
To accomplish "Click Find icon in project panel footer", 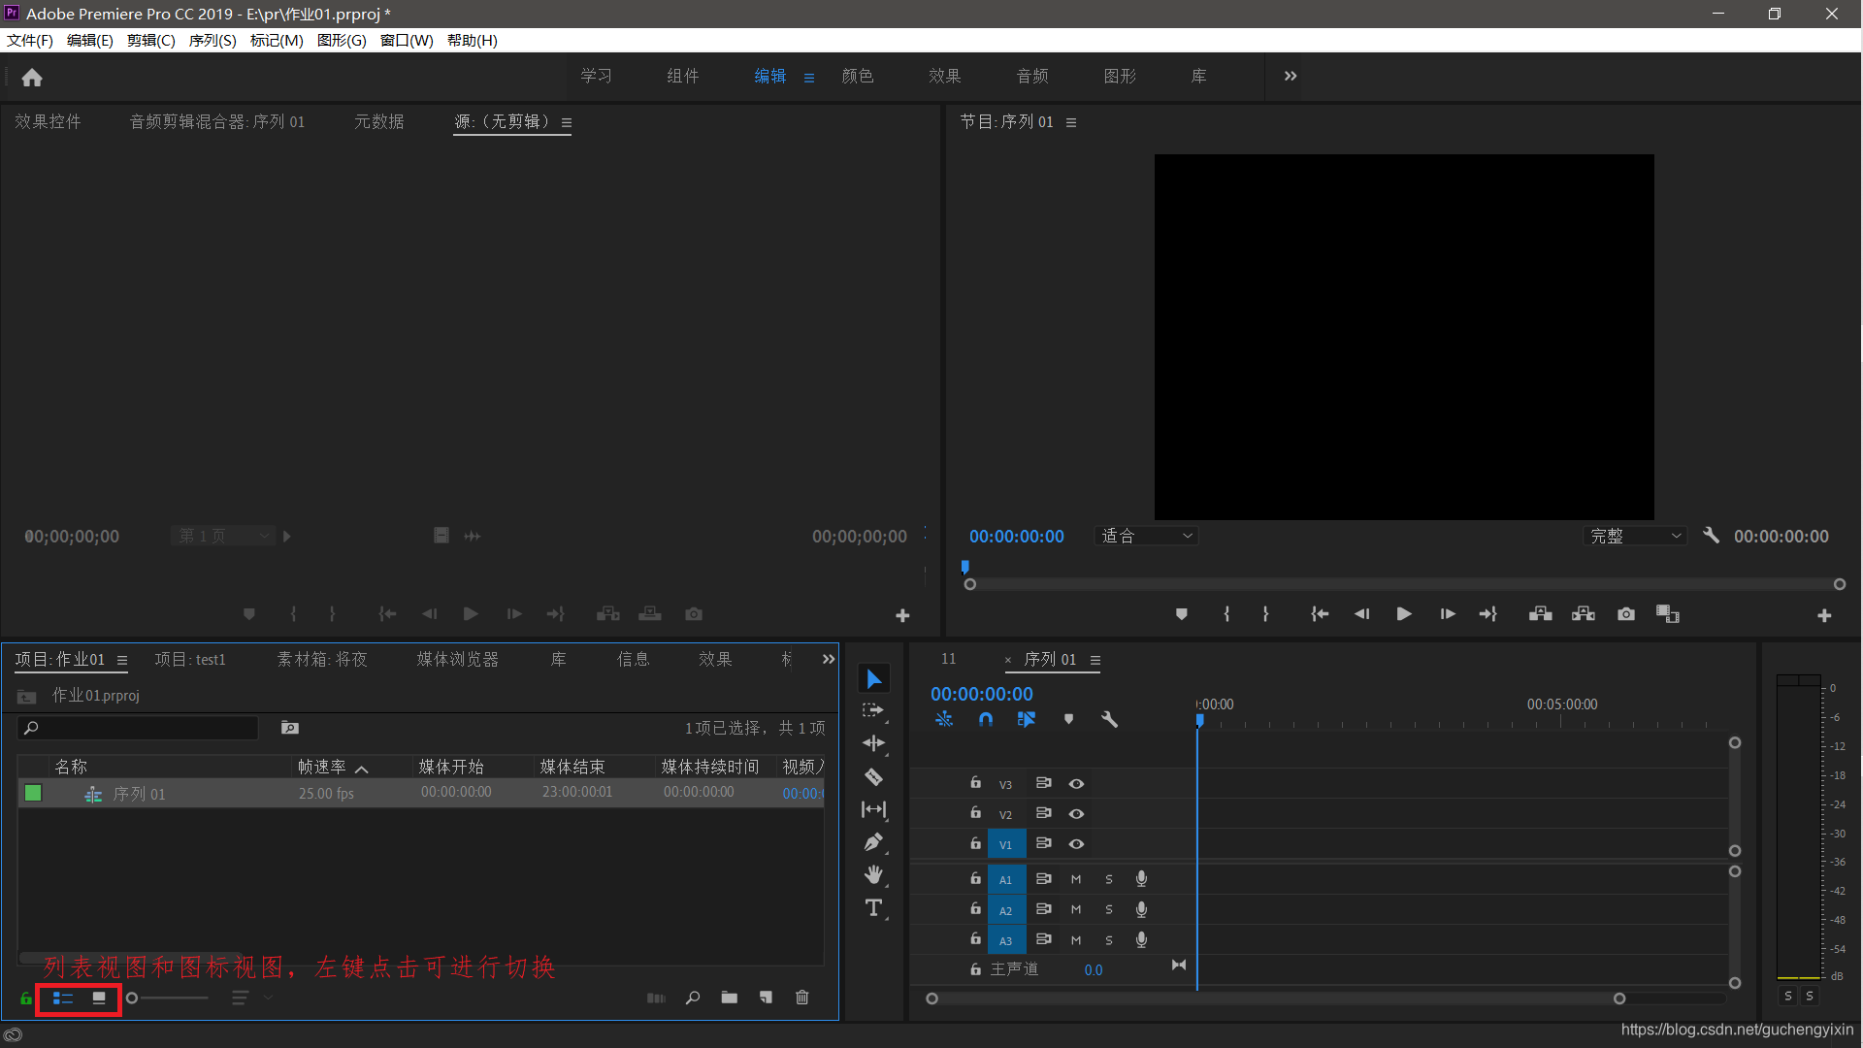I will [x=693, y=998].
